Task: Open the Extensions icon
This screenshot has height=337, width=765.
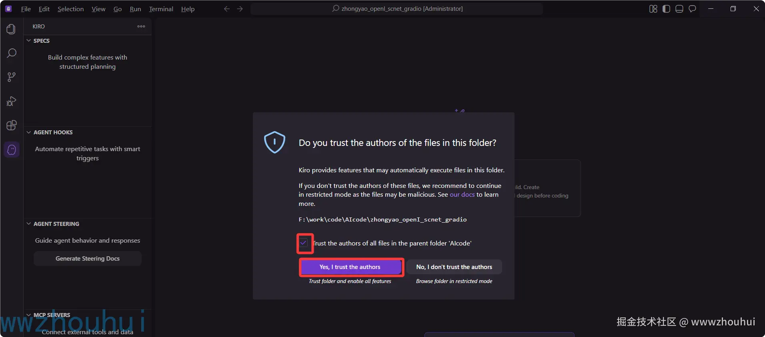Action: [x=11, y=125]
